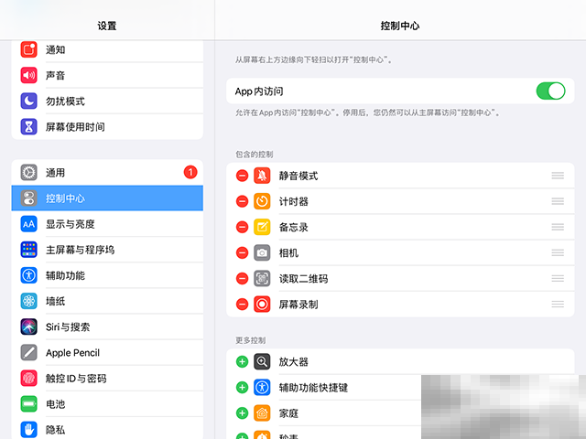Open 屏幕使用时间 in the settings list

click(107, 127)
